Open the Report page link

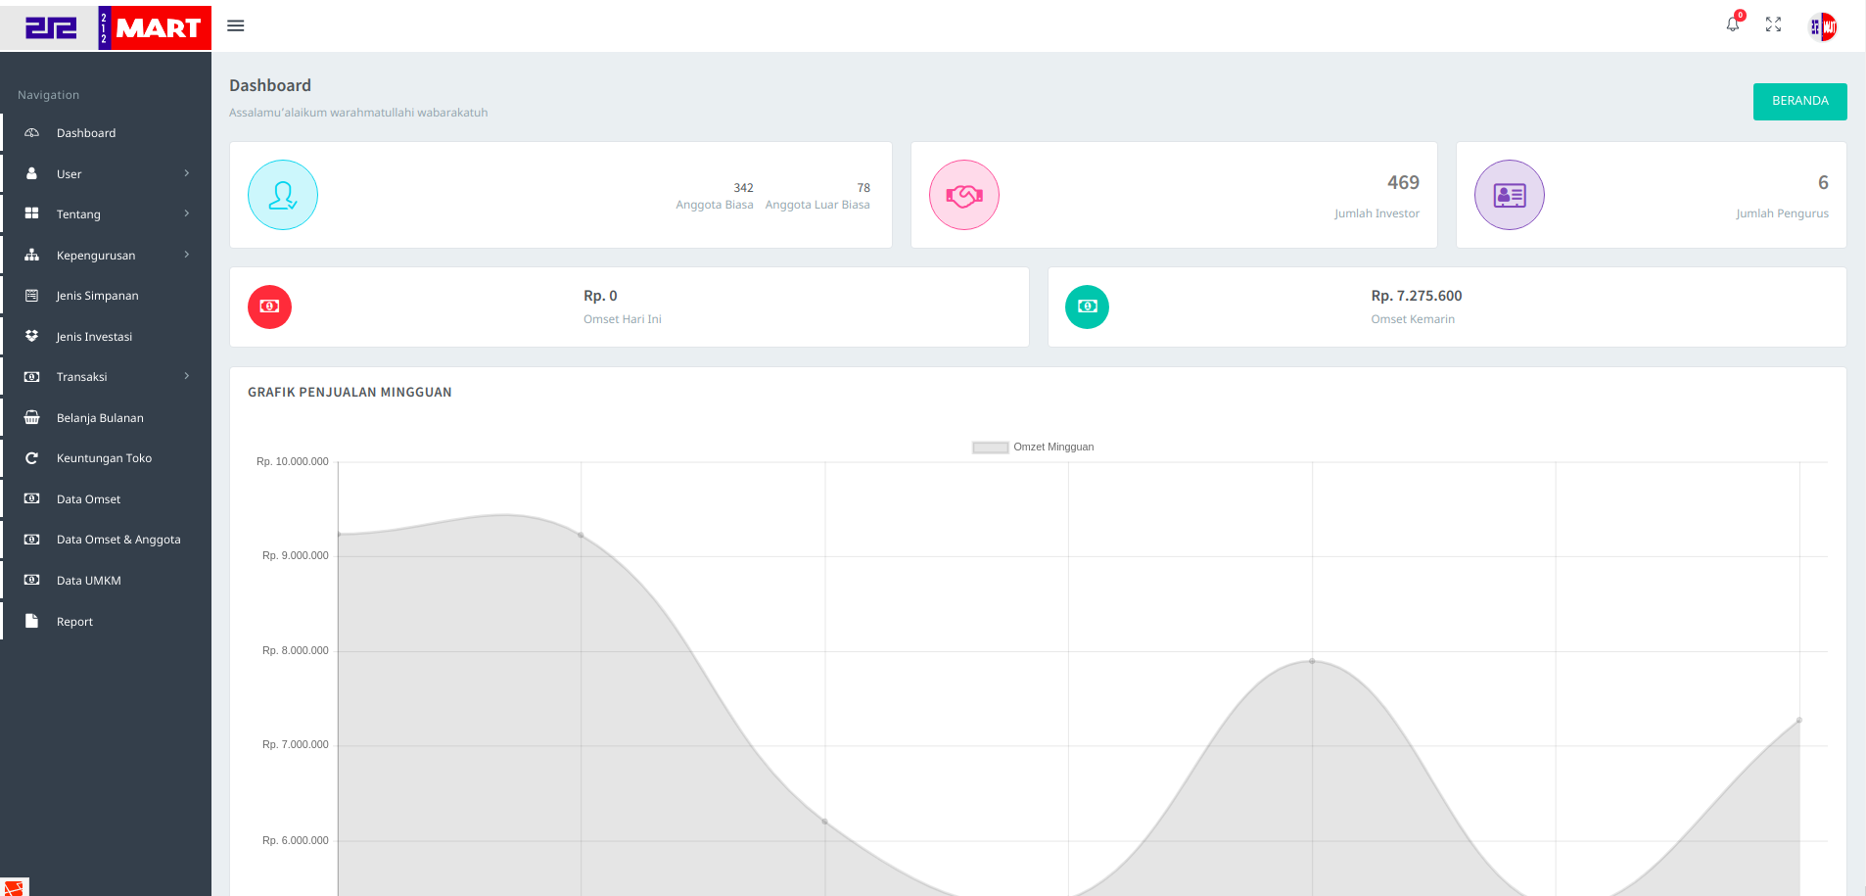[74, 622]
